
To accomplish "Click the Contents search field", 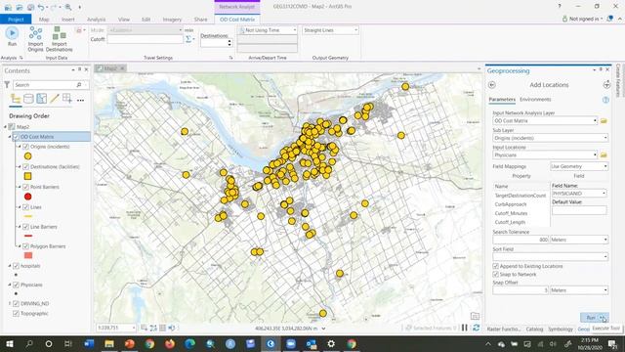I will 46,85.
